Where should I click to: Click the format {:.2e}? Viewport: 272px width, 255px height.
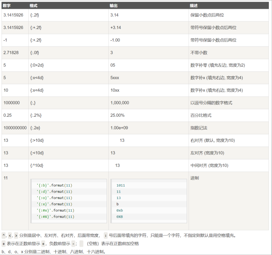tap(35, 128)
